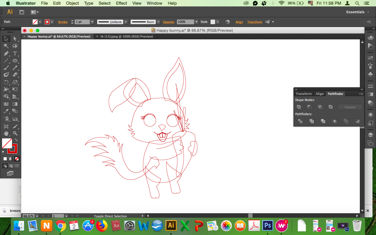Select the Blend tool
376x235 pixels.
tap(15, 111)
